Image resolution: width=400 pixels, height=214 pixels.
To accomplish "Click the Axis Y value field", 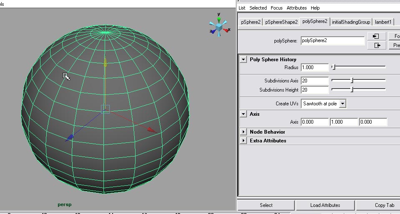I will (x=344, y=122).
